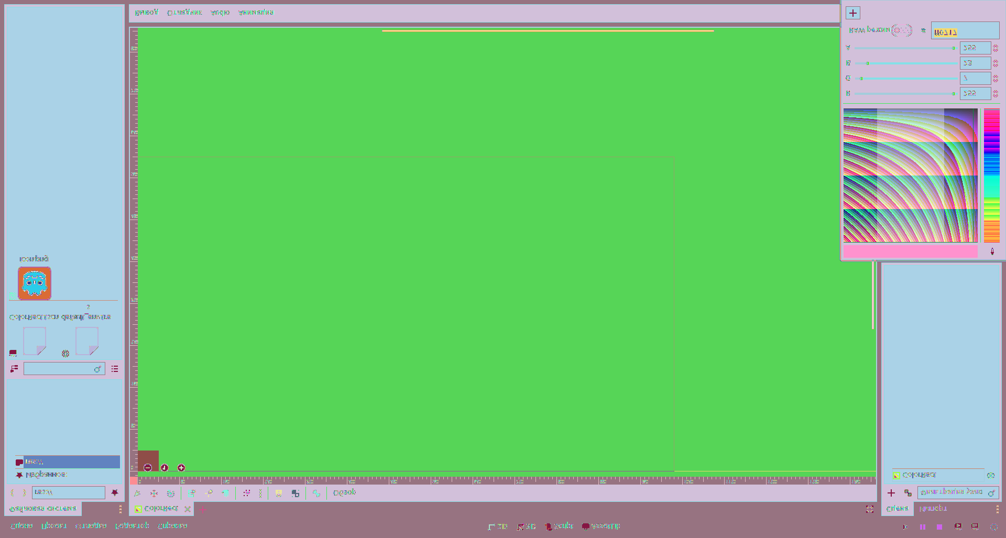This screenshot has width=1006, height=538.
Task: Click the zoom out minus button
Action: pos(148,468)
